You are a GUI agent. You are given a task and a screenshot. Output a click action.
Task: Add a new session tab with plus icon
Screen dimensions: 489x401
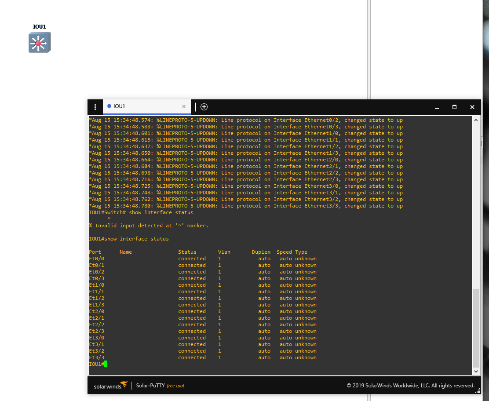point(204,107)
